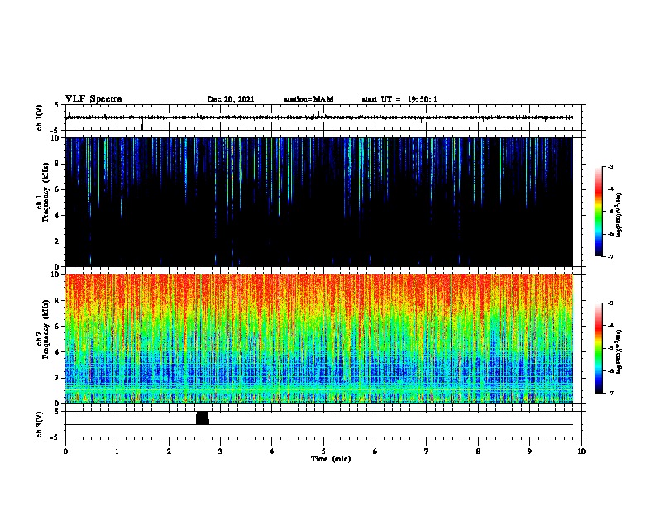Viewport: 655px width, 506px height.
Task: Click the log(PSD) label beside ch.1 colorbar
Action: coord(619,215)
